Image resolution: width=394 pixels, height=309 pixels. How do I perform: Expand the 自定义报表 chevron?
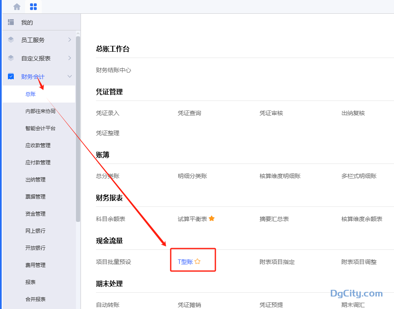coord(70,58)
